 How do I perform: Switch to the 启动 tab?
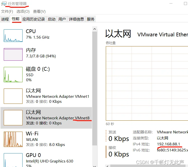(x=52, y=19)
